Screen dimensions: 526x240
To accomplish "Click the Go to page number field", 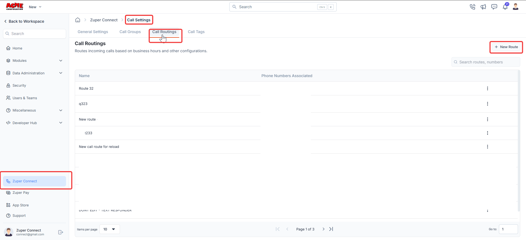I will pos(508,229).
